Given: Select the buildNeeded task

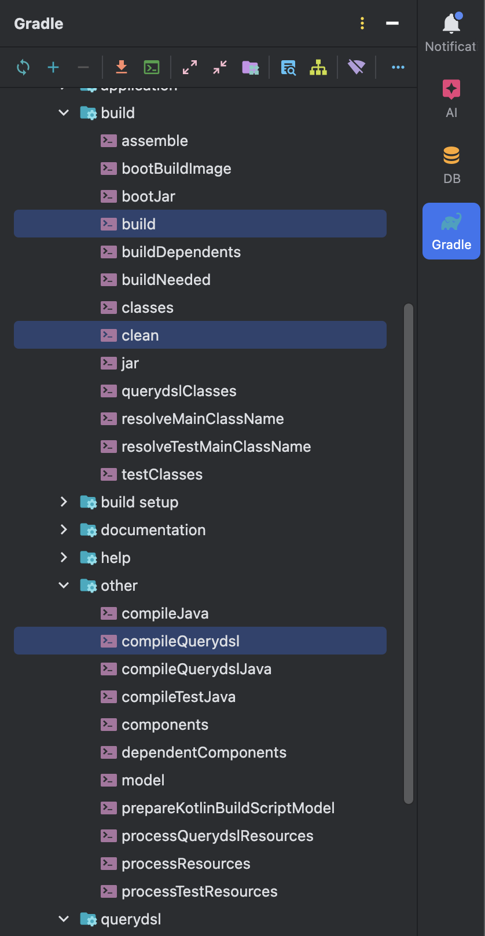Looking at the screenshot, I should (x=200, y=280).
